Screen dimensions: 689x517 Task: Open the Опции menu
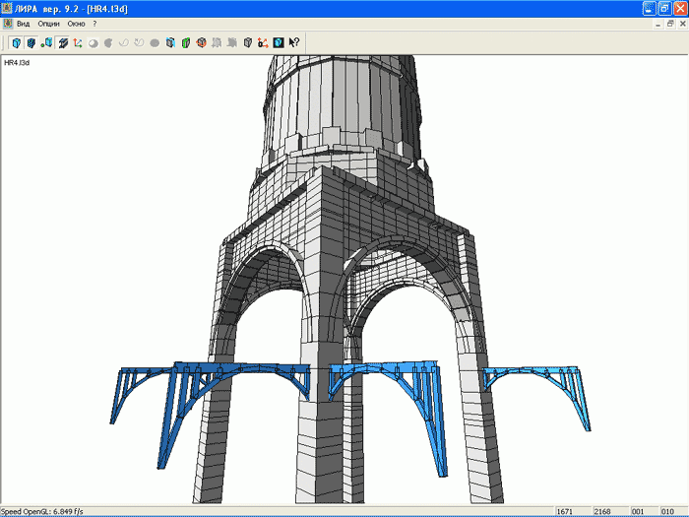(48, 24)
